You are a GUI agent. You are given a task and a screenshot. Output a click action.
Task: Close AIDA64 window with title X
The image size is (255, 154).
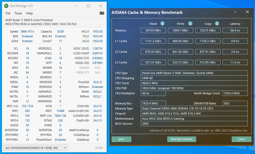[x=247, y=12]
